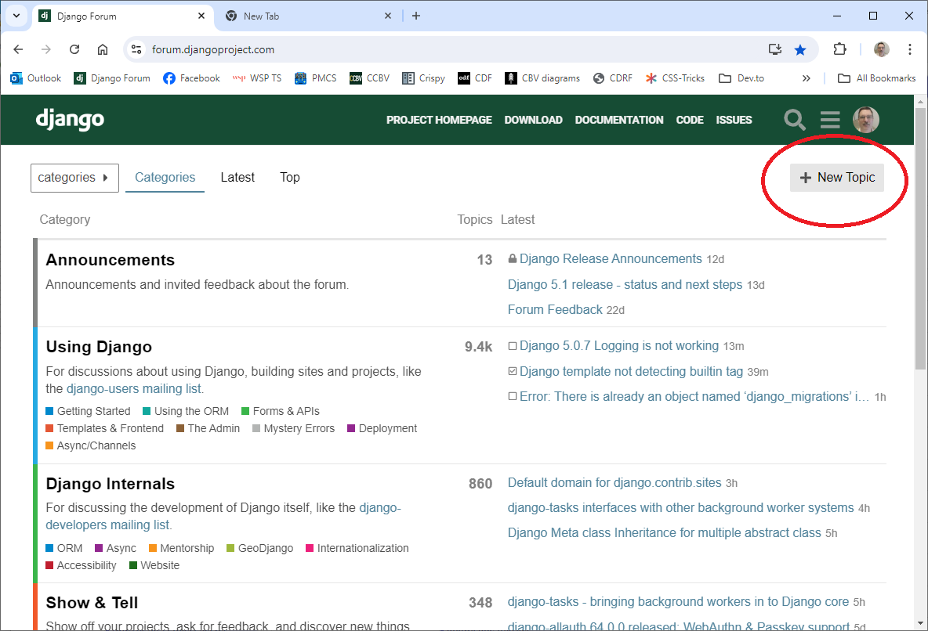Open a new browser tab with plus
The height and width of the screenshot is (631, 928).
point(416,16)
